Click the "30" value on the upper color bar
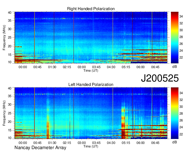The height and width of the screenshot is (151, 186). click(181, 30)
